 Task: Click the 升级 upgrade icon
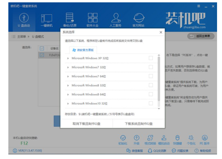click(x=136, y=140)
